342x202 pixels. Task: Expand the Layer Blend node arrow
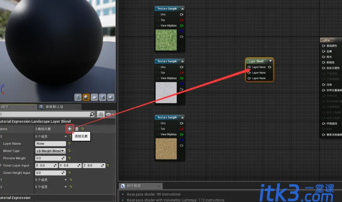tap(270, 61)
